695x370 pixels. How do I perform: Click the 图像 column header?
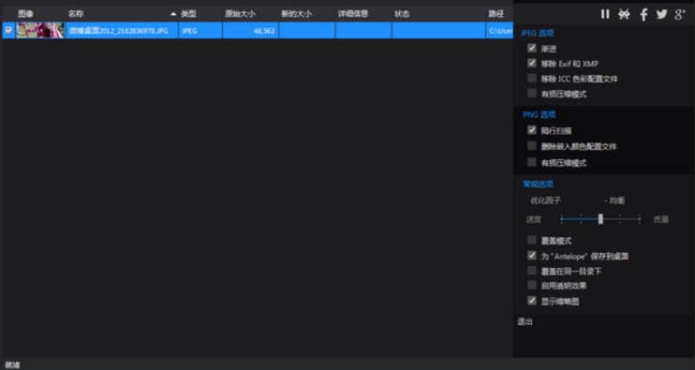(x=25, y=14)
